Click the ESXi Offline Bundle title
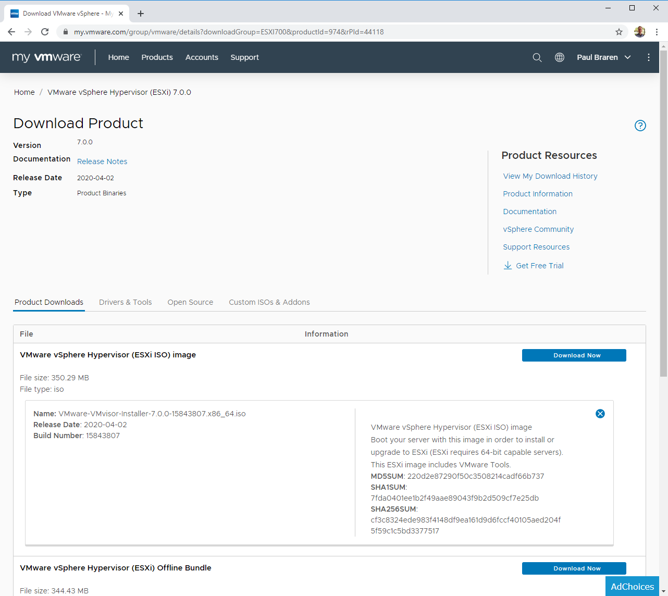668x596 pixels. click(116, 568)
